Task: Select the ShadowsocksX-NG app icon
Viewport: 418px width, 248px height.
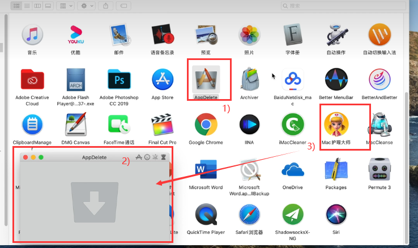Action: (x=293, y=215)
